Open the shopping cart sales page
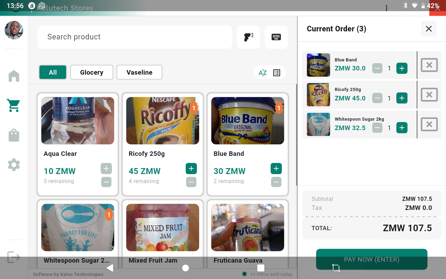Screen dimensions: 446x279 pyautogui.click(x=14, y=105)
